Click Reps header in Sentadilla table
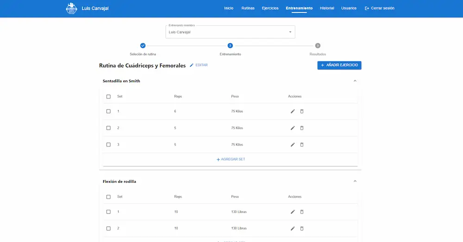The width and height of the screenshot is (463, 242). 178,96
